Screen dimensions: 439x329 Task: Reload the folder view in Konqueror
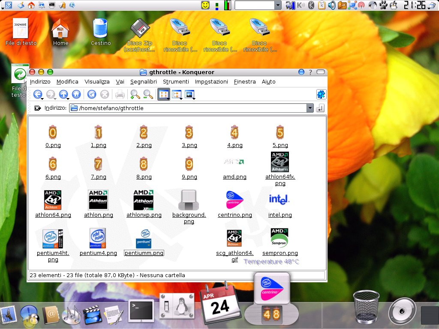(x=92, y=94)
